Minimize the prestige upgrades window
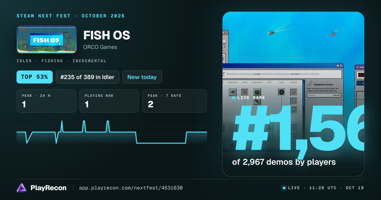This screenshot has height=200, width=381. (338, 66)
